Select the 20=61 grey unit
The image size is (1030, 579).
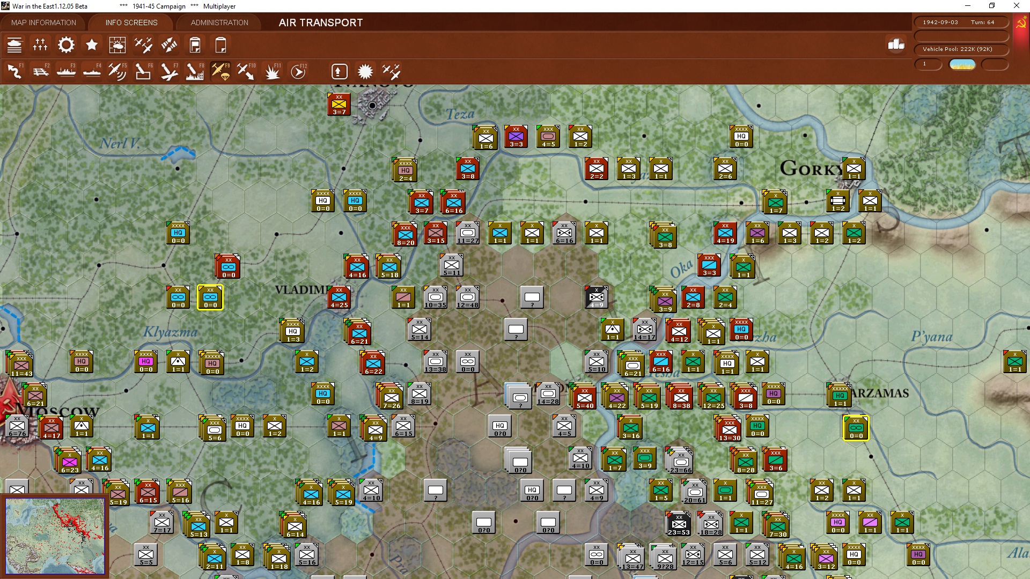694,492
